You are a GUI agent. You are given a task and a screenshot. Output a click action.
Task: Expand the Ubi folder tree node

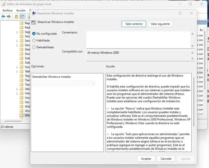pos(17,89)
